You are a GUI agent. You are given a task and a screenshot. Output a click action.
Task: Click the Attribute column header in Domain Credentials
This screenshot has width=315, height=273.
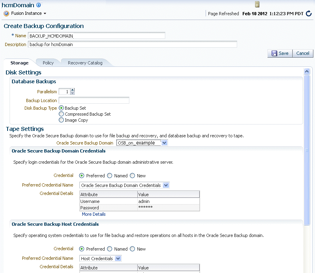(x=109, y=195)
